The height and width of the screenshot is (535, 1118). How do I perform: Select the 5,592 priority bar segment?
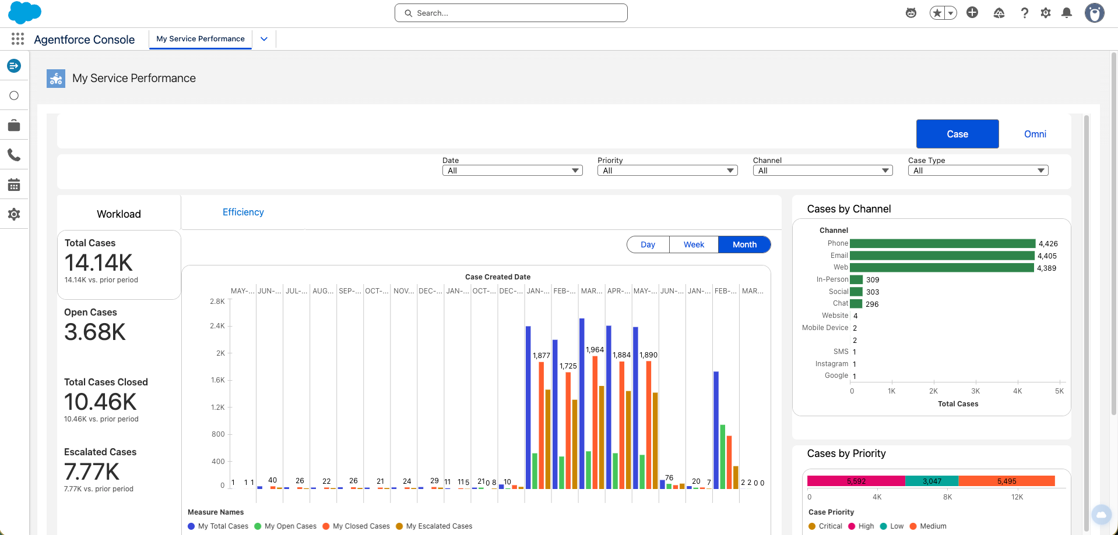click(x=856, y=481)
